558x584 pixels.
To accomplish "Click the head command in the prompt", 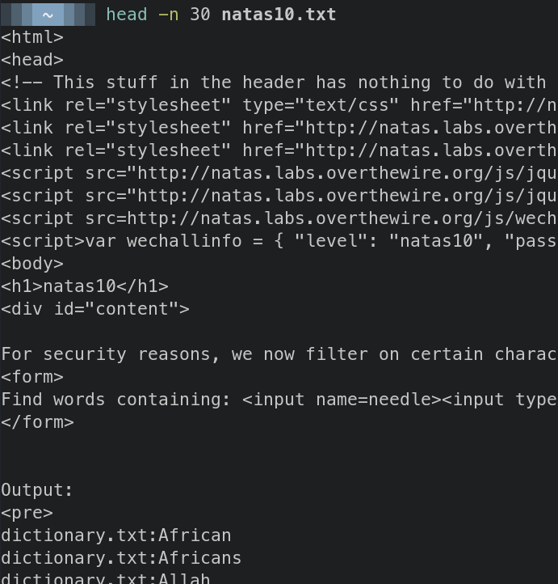I will (126, 15).
